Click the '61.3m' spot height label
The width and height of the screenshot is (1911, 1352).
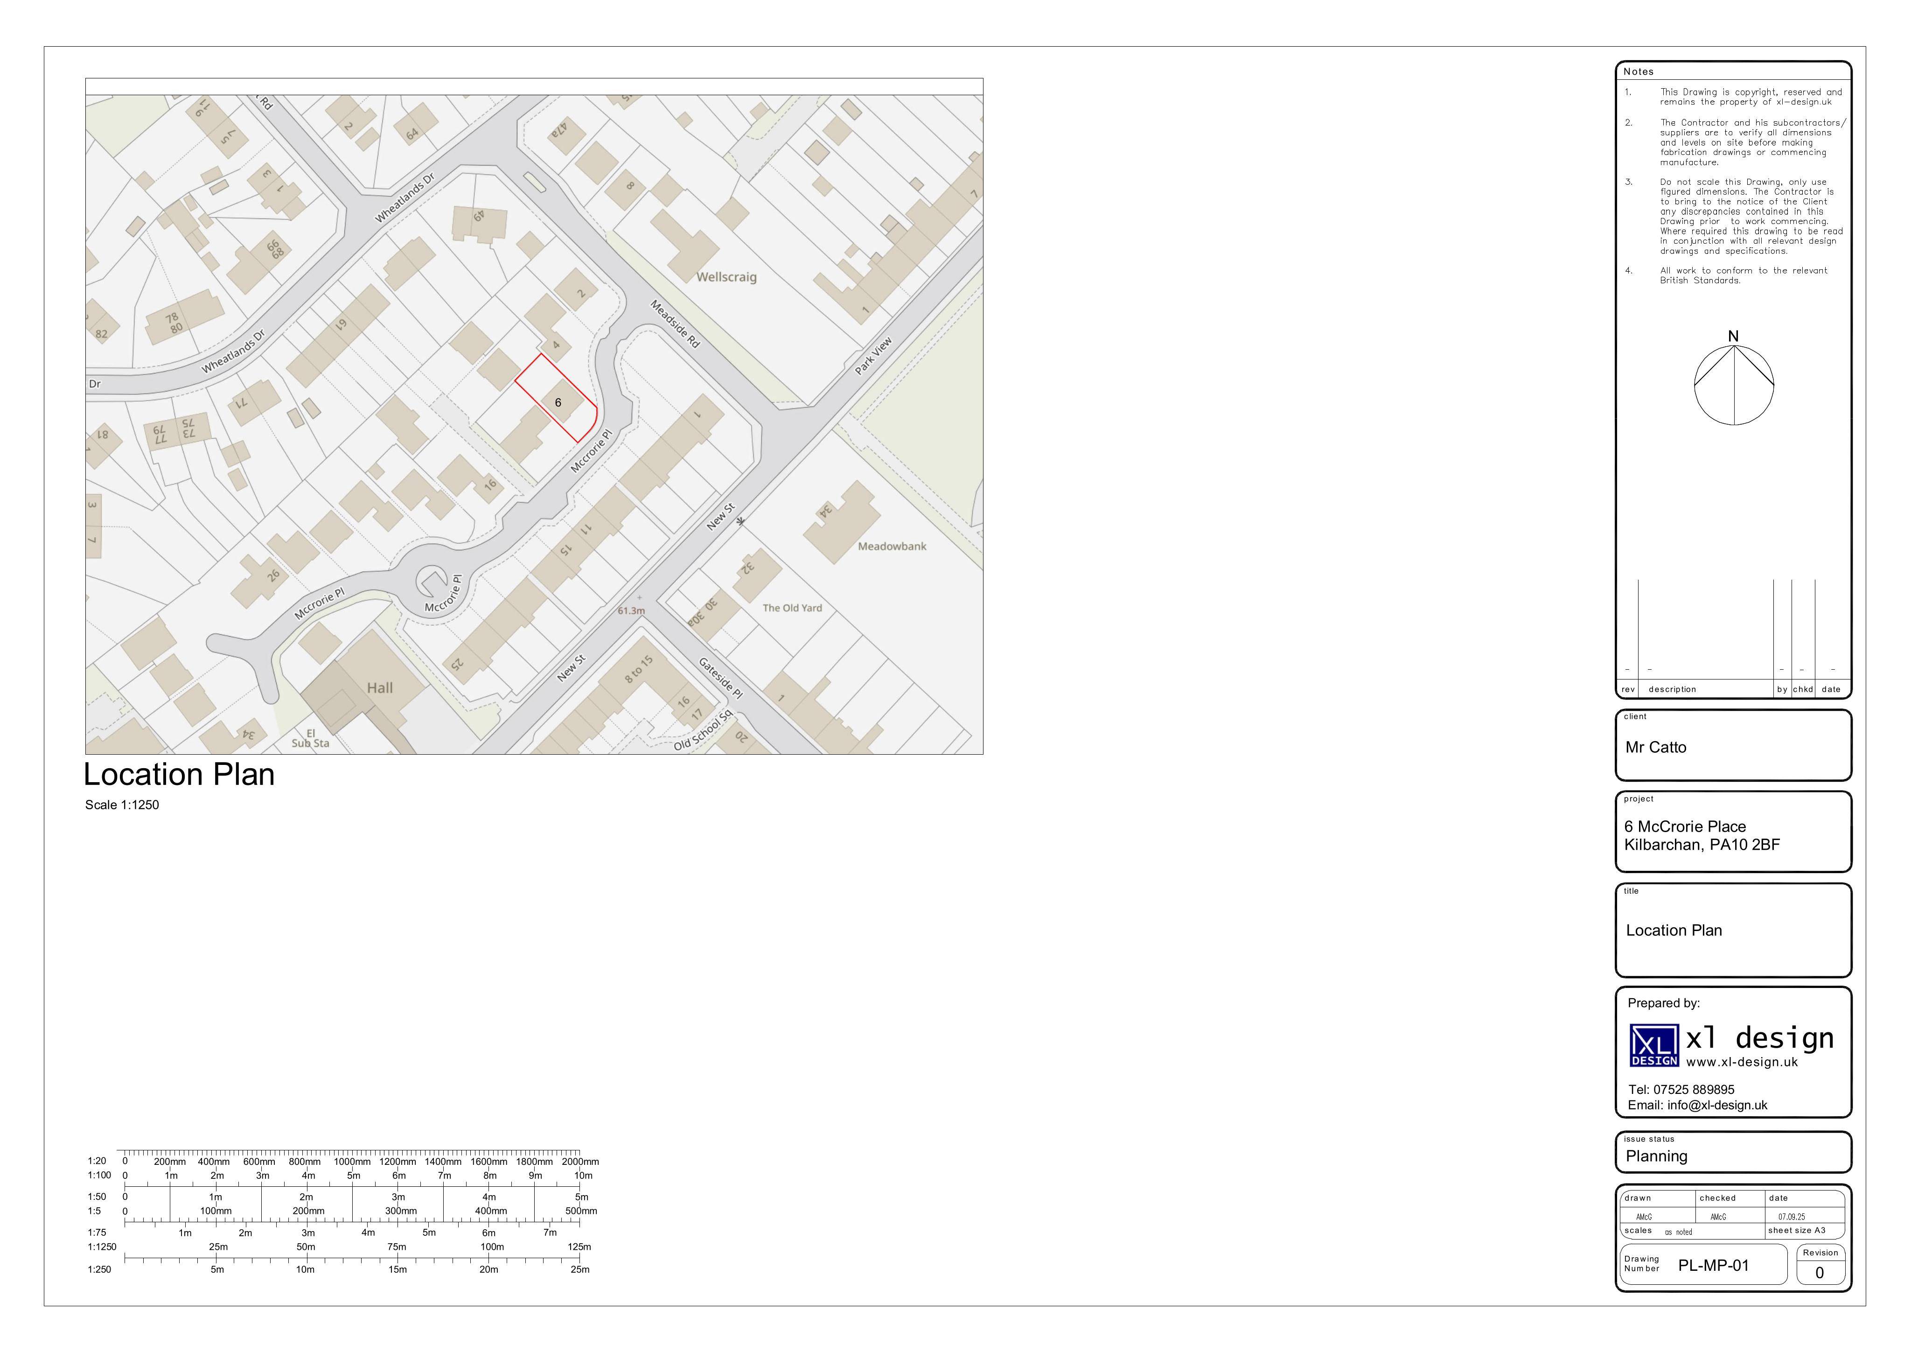click(631, 610)
